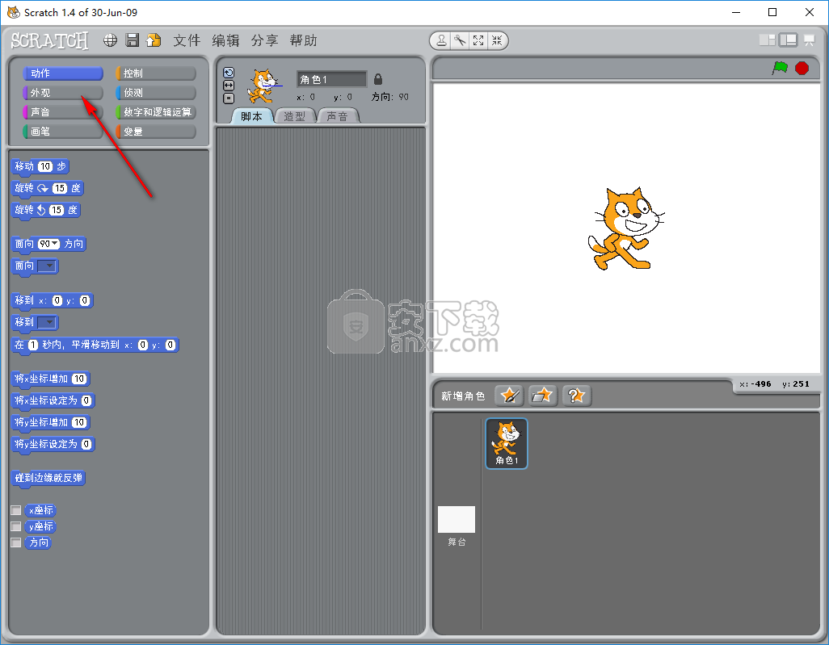The width and height of the screenshot is (829, 645).
Task: Check the y座标 reporter checkbox
Action: tap(16, 526)
